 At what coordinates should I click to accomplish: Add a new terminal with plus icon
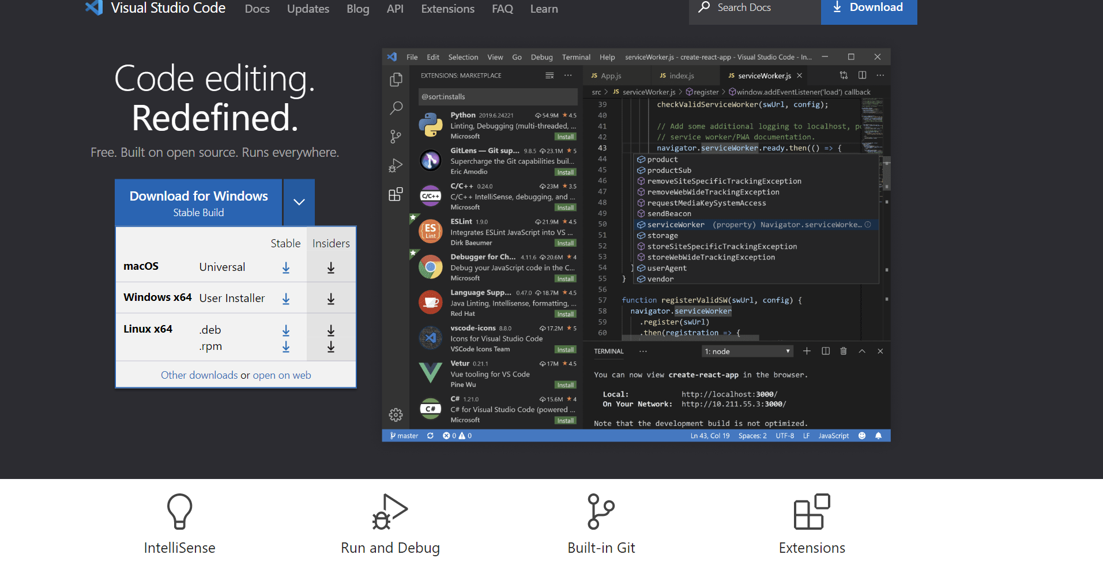807,351
